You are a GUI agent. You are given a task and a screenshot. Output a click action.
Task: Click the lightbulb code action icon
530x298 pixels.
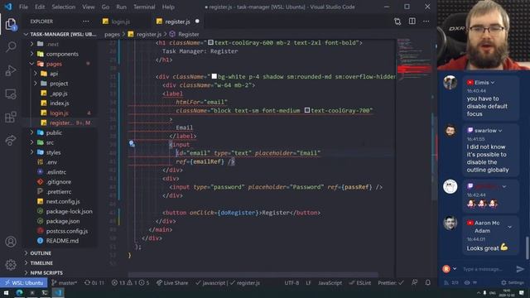click(132, 143)
